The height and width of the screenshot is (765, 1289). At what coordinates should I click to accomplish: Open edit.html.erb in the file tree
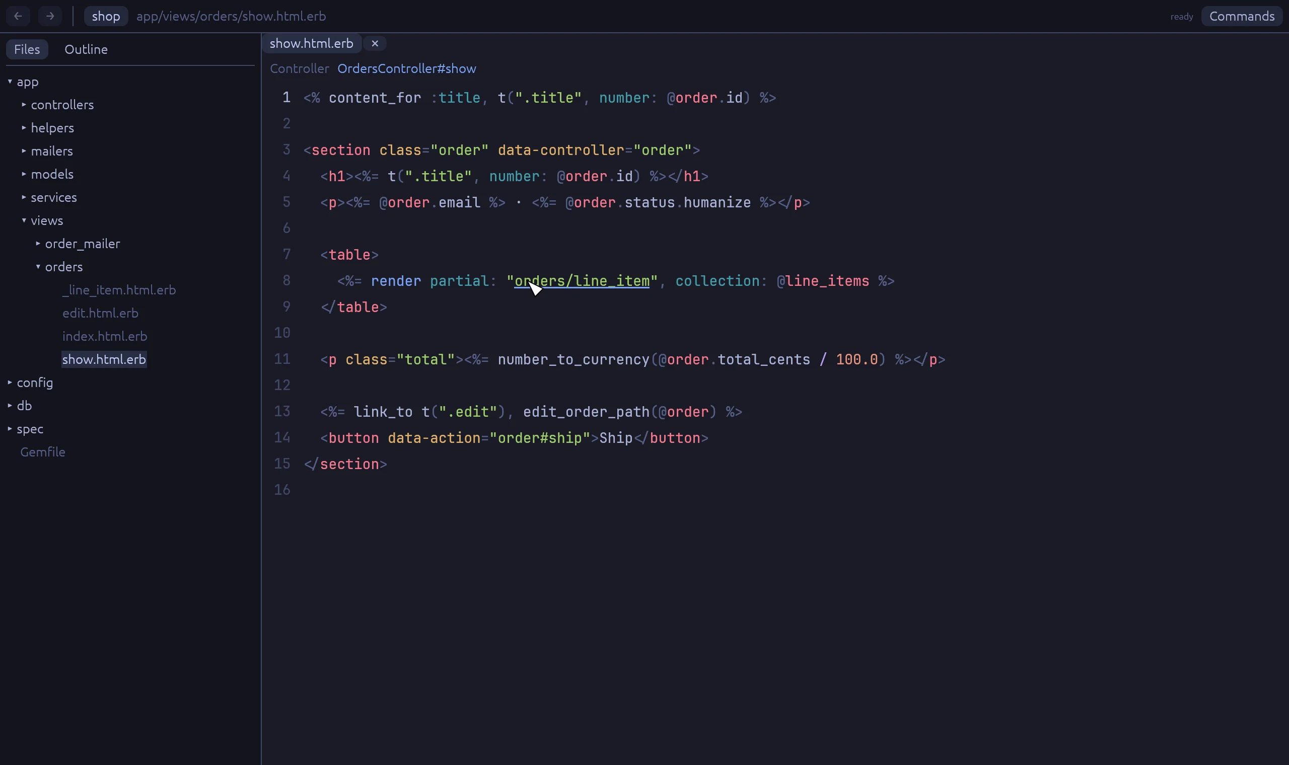[101, 314]
